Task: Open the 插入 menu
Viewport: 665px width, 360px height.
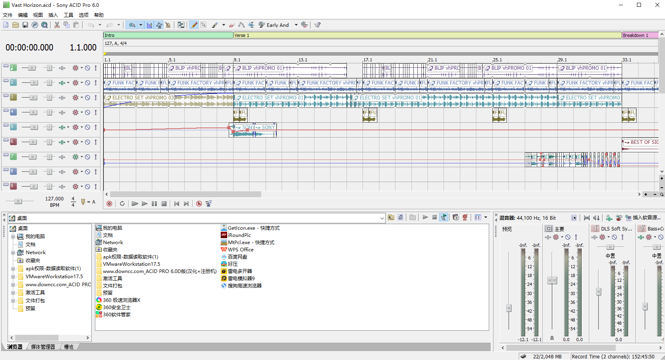Action: click(53, 15)
